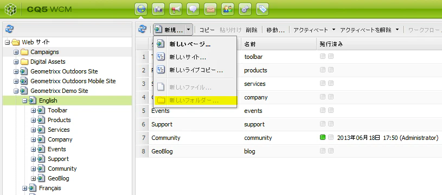The image size is (442, 195).
Task: Click the CQ5 cube logo
Action: [x=10, y=9]
